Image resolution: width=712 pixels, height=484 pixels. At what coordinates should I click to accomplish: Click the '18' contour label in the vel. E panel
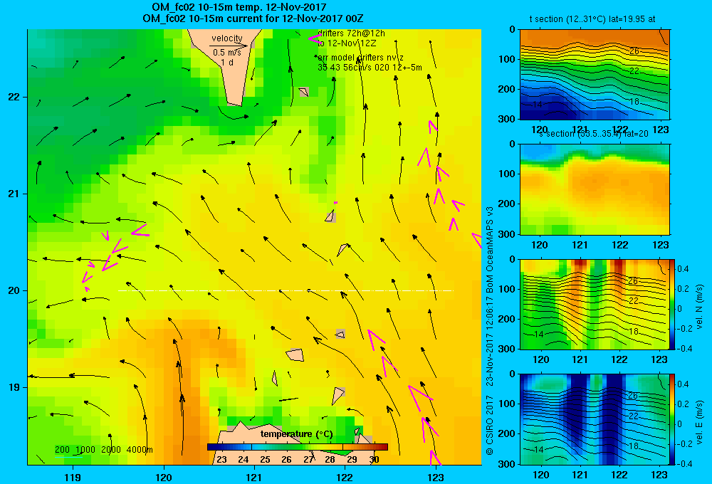tap(634, 446)
